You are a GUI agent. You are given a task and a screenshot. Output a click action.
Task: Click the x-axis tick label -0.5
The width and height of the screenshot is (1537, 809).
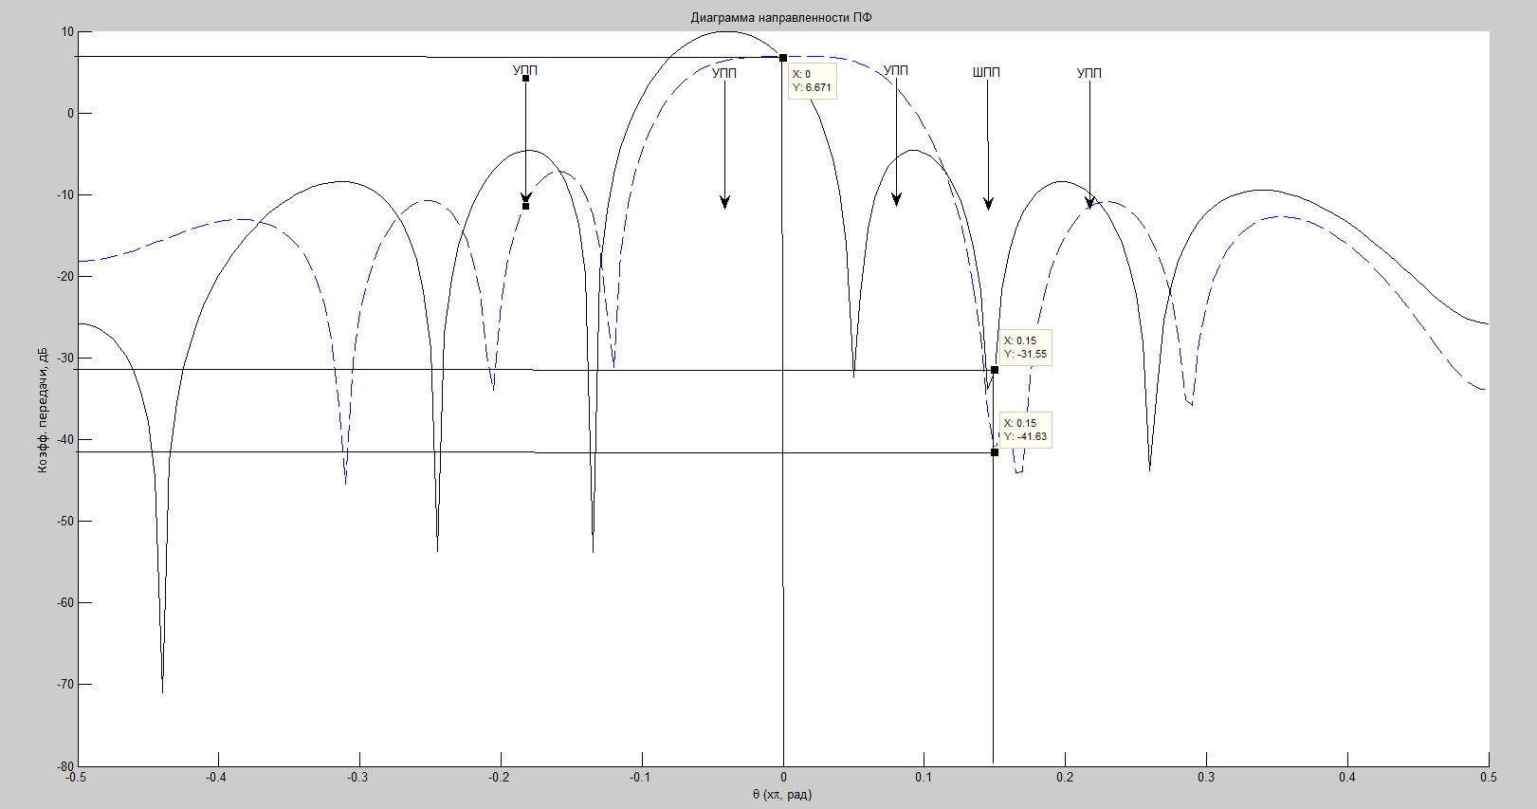[76, 777]
